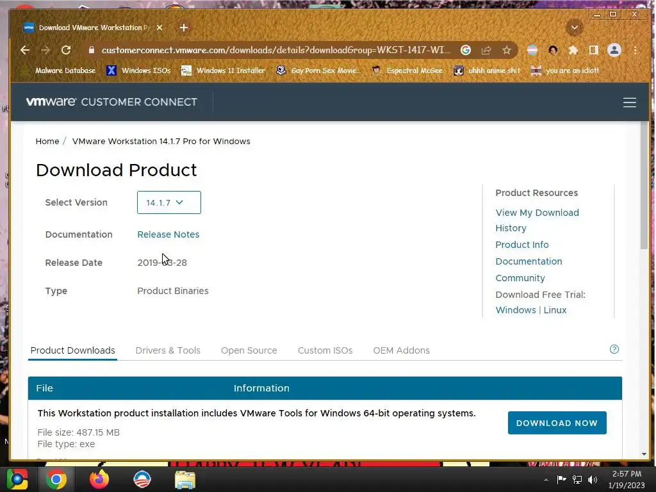Open a new browser tab

pyautogui.click(x=184, y=28)
